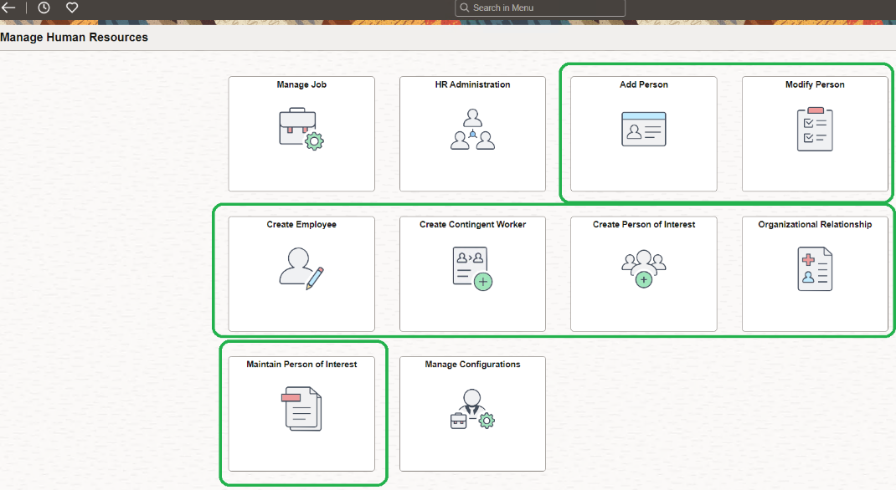The image size is (896, 490).
Task: Open Favorites using the heart icon
Action: (x=71, y=7)
